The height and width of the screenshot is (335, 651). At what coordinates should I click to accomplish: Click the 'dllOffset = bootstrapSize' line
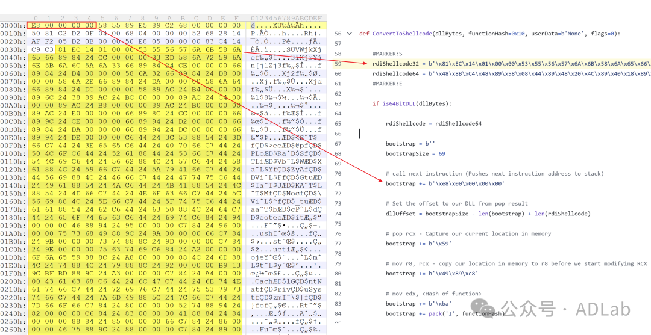[x=488, y=214]
